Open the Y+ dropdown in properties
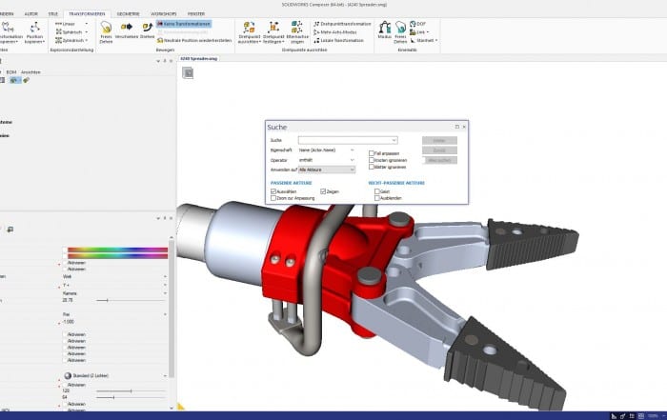 [x=114, y=285]
